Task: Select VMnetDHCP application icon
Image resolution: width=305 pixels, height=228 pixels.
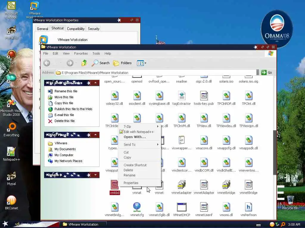Action: (x=182, y=207)
